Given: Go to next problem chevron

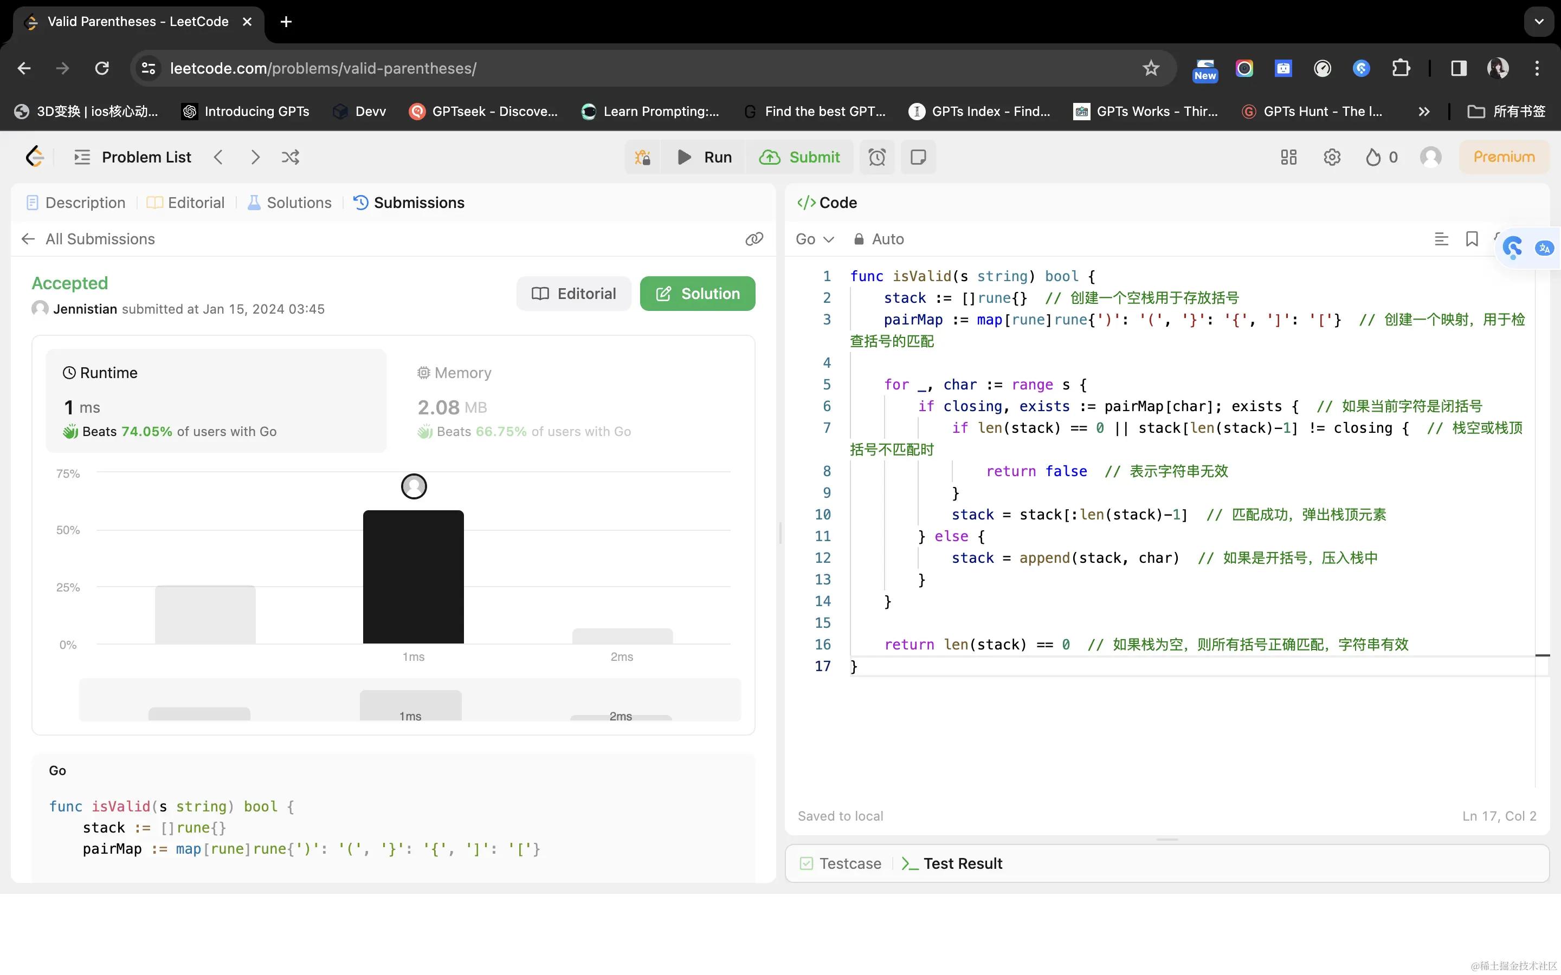Looking at the screenshot, I should (x=255, y=157).
